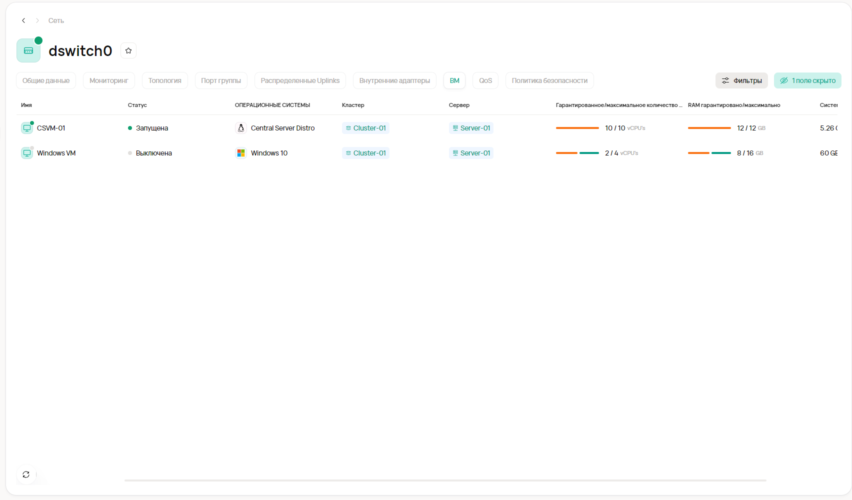Screen dimensions: 852x500
Task: Open Cluster-01 link in CSVM-01 row
Action: click(x=366, y=128)
